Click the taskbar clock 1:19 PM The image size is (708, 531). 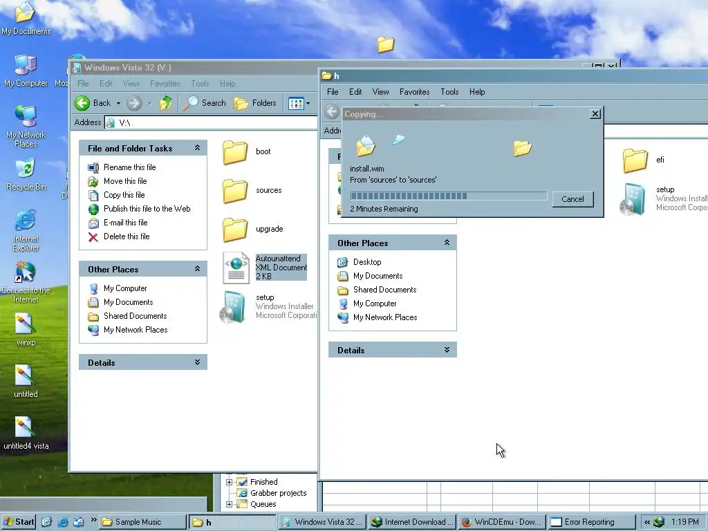[684, 522]
